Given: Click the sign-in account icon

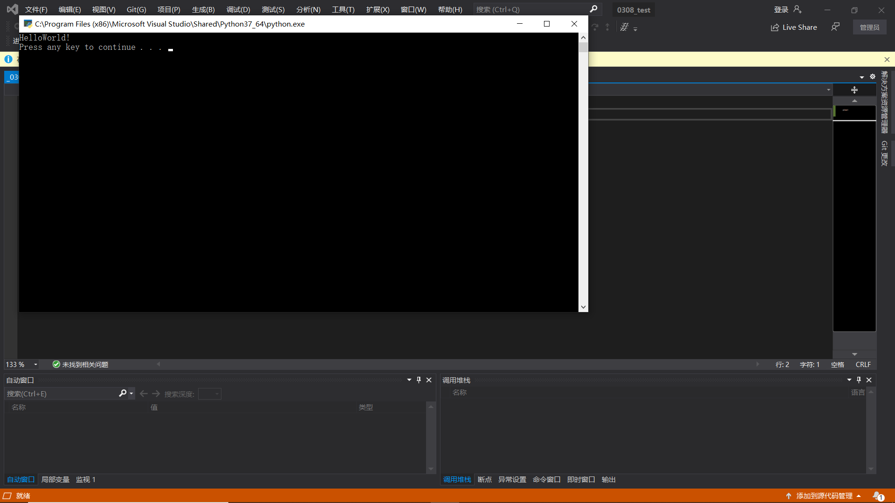Looking at the screenshot, I should [x=798, y=9].
